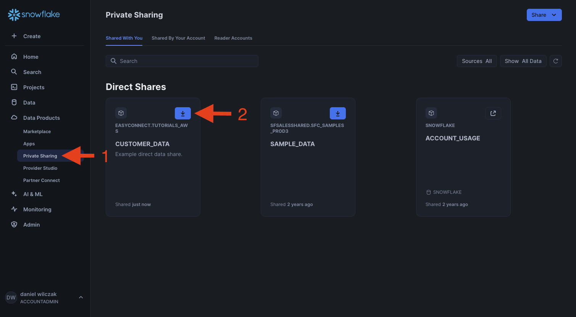Viewport: 576px width, 317px height.
Task: Click the download icon on CUSTOMER_DATA card
Action: coord(183,113)
